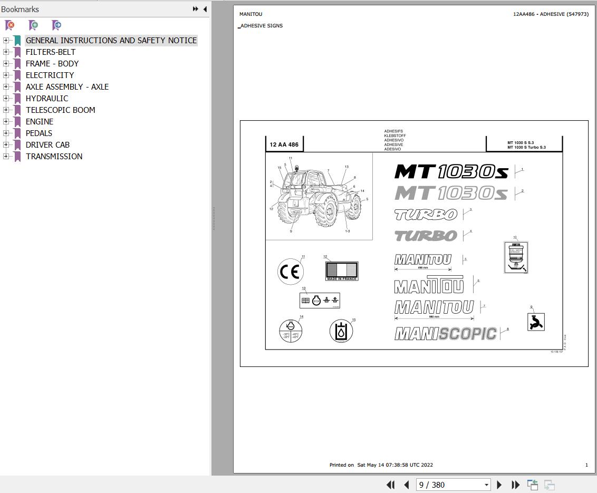This screenshot has width=597, height=493.
Task: Click the greyed-out icon at far right of navigation bar
Action: tap(549, 485)
